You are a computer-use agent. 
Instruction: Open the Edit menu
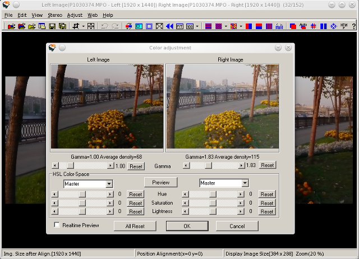pyautogui.click(x=22, y=15)
